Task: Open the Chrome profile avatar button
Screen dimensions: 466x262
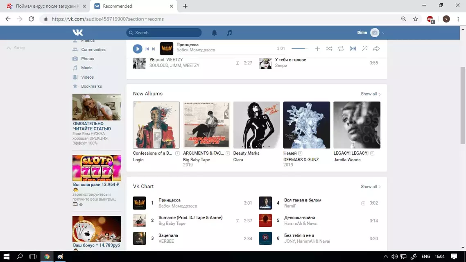Action: (x=446, y=19)
